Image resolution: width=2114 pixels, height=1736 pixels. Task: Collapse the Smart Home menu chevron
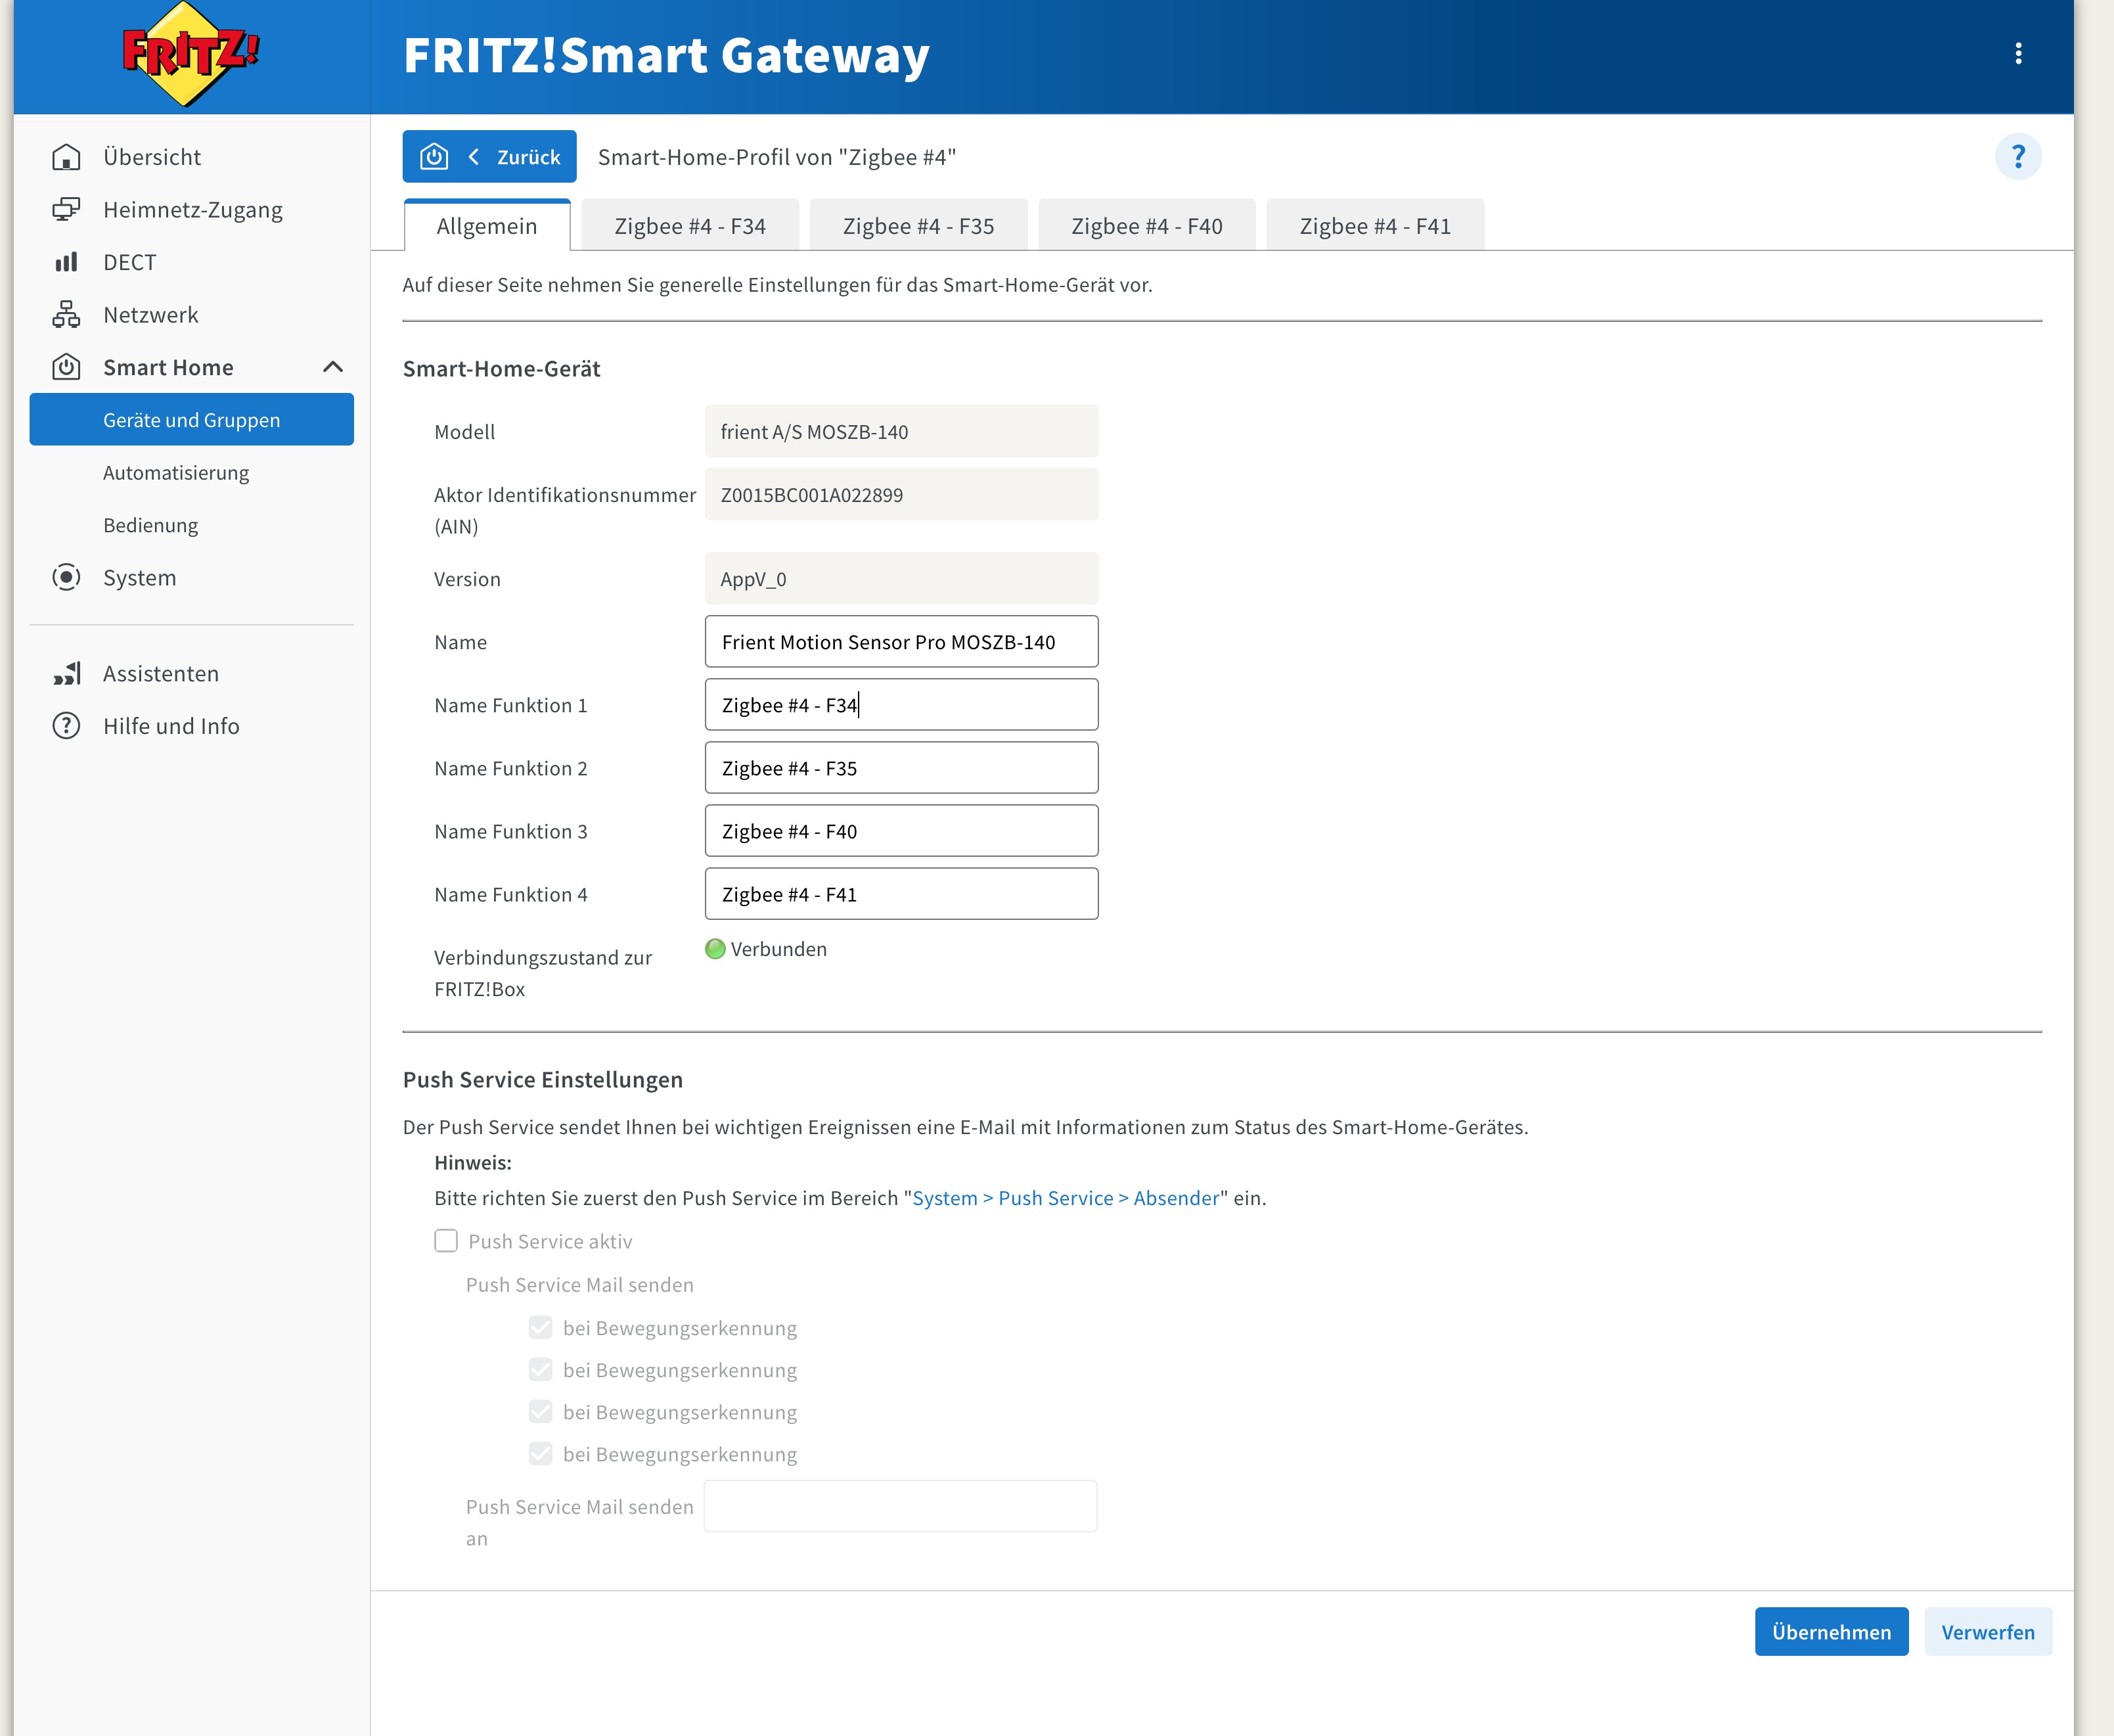[x=333, y=367]
